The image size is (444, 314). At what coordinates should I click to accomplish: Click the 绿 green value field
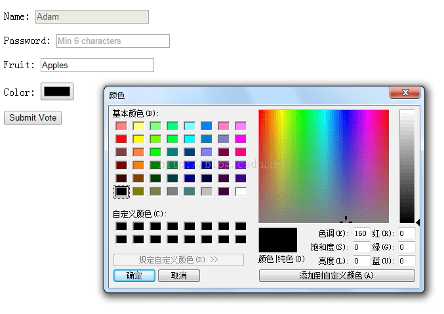point(407,247)
